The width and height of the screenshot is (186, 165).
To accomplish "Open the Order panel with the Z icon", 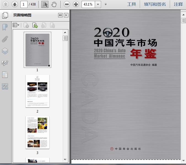I will click(5, 86).
